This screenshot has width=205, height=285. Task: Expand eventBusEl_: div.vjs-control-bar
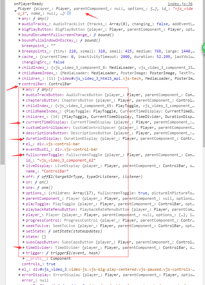[x=23, y=149]
